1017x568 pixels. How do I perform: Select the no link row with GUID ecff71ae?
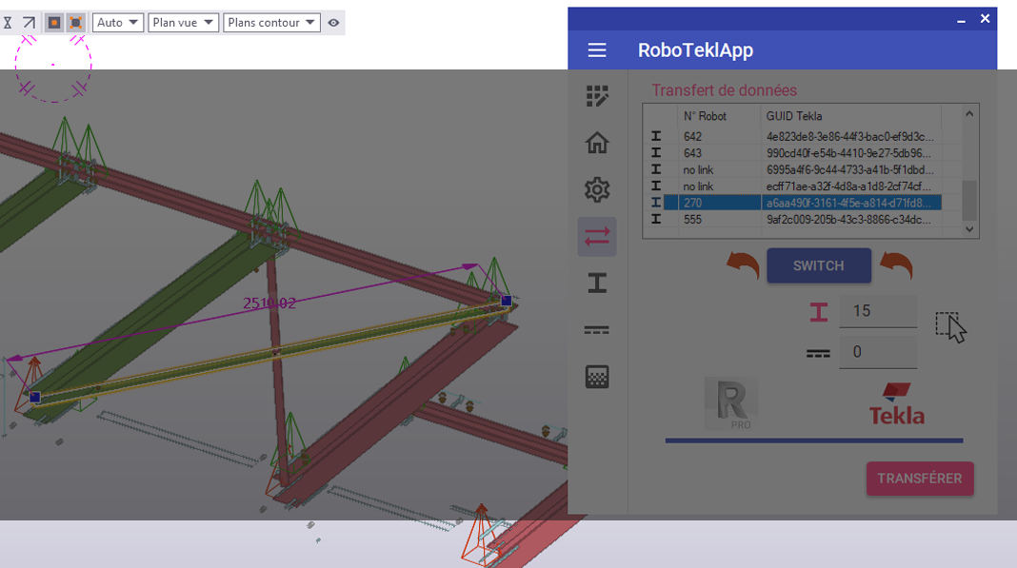(x=794, y=186)
